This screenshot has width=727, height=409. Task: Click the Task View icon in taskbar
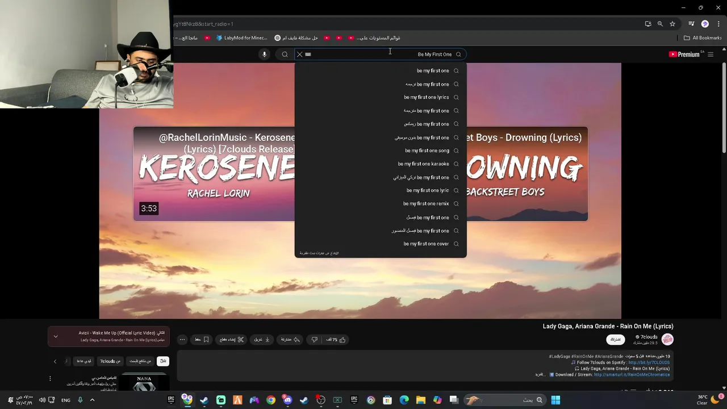click(x=454, y=400)
